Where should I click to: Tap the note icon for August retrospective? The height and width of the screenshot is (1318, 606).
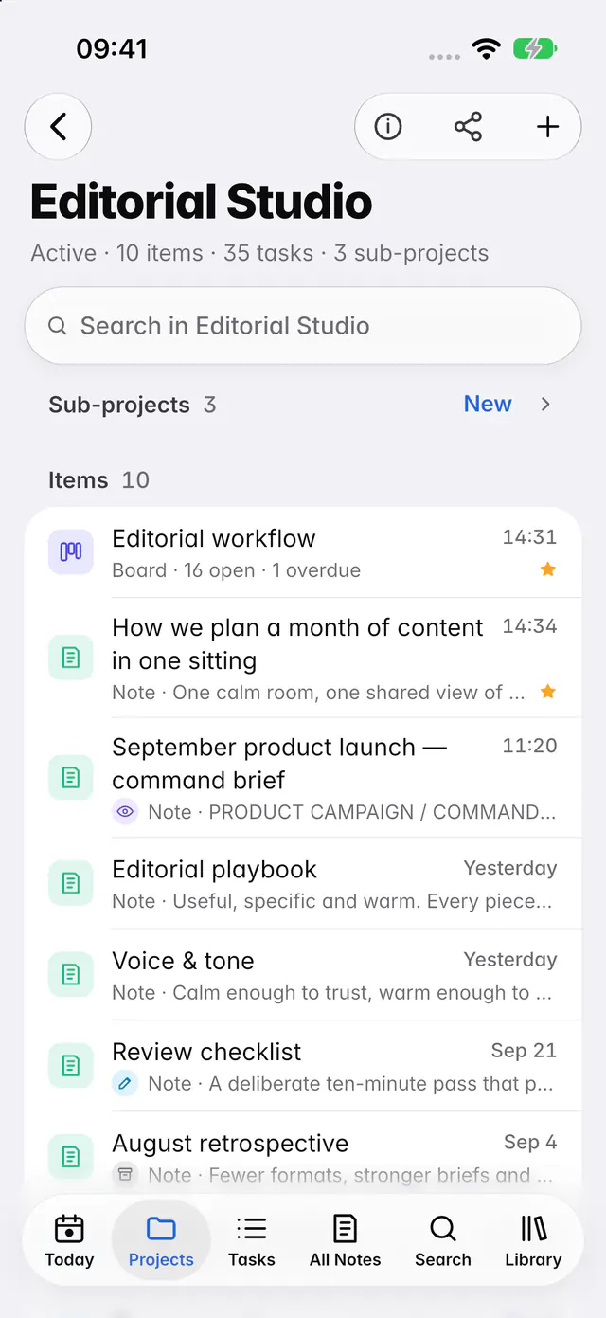71,1157
